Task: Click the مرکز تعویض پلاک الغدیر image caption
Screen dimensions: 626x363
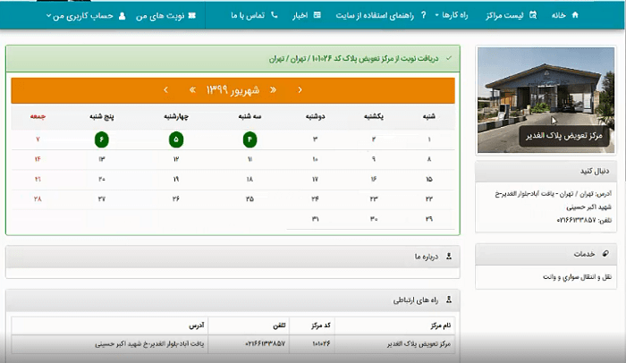Action: point(563,136)
